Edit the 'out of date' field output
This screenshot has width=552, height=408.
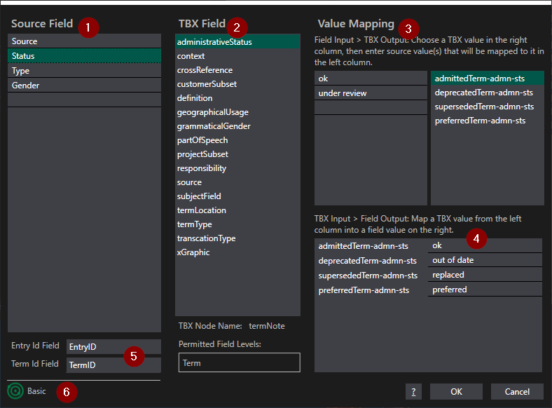point(484,260)
